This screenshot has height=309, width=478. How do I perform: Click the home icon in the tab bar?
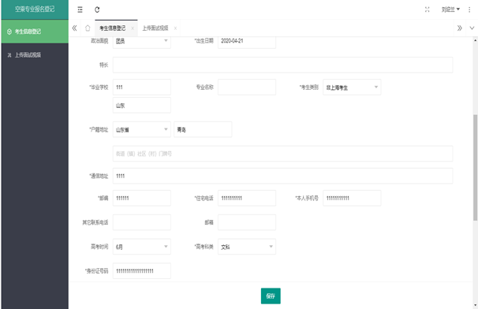[x=88, y=28]
